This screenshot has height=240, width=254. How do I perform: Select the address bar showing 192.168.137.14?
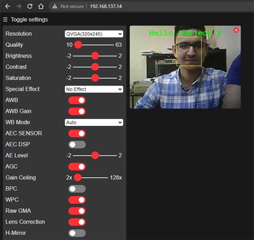click(x=105, y=6)
